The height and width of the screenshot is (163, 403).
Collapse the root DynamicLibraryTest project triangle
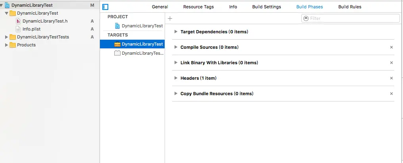click(2, 5)
